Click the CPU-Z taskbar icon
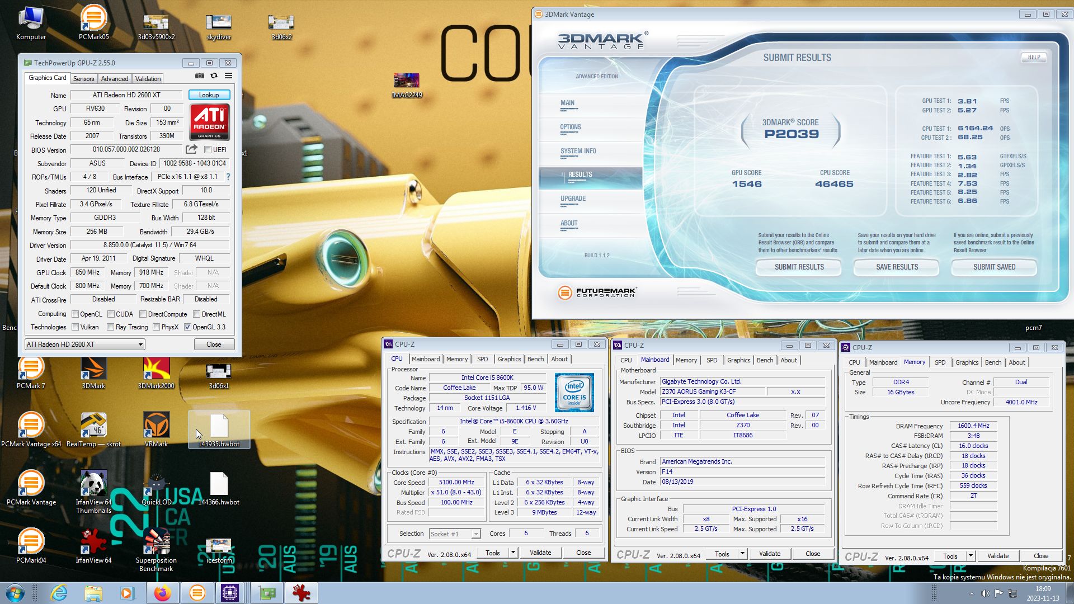This screenshot has width=1074, height=604. [x=230, y=593]
